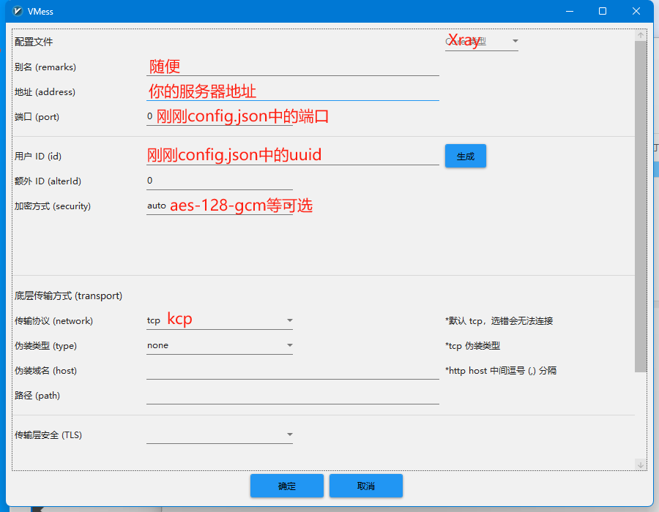Minimize the VMess window
This screenshot has height=512, width=659.
tap(570, 11)
